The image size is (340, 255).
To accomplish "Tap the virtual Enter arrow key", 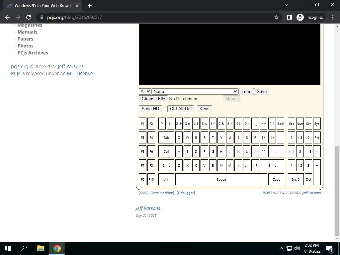I will point(276,151).
